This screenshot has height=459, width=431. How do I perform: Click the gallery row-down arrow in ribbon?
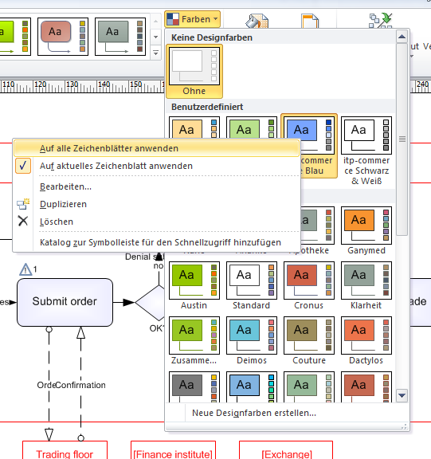point(155,37)
